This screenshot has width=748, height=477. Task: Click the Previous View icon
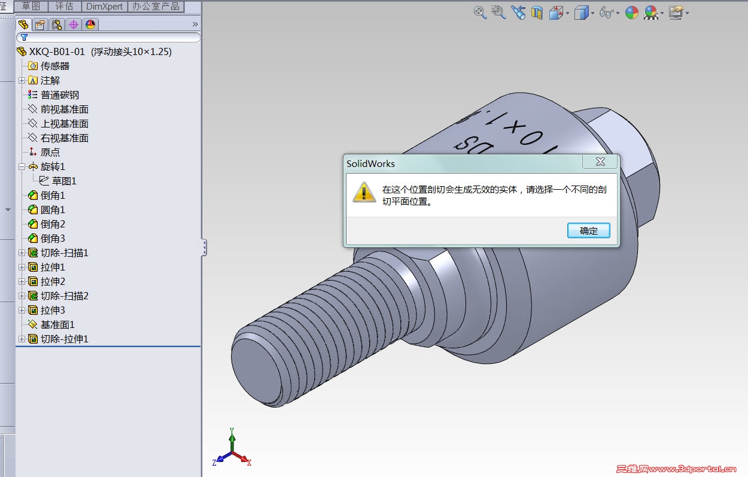[x=518, y=12]
